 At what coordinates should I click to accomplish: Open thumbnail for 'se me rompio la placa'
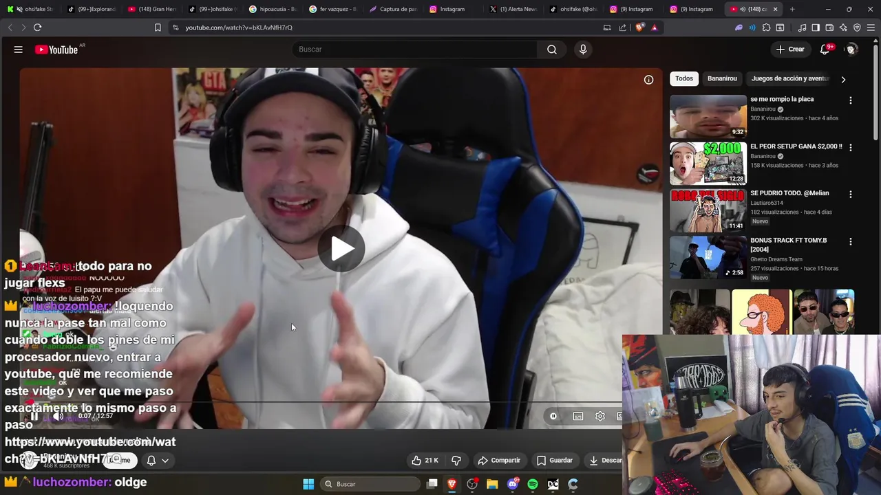click(x=708, y=116)
